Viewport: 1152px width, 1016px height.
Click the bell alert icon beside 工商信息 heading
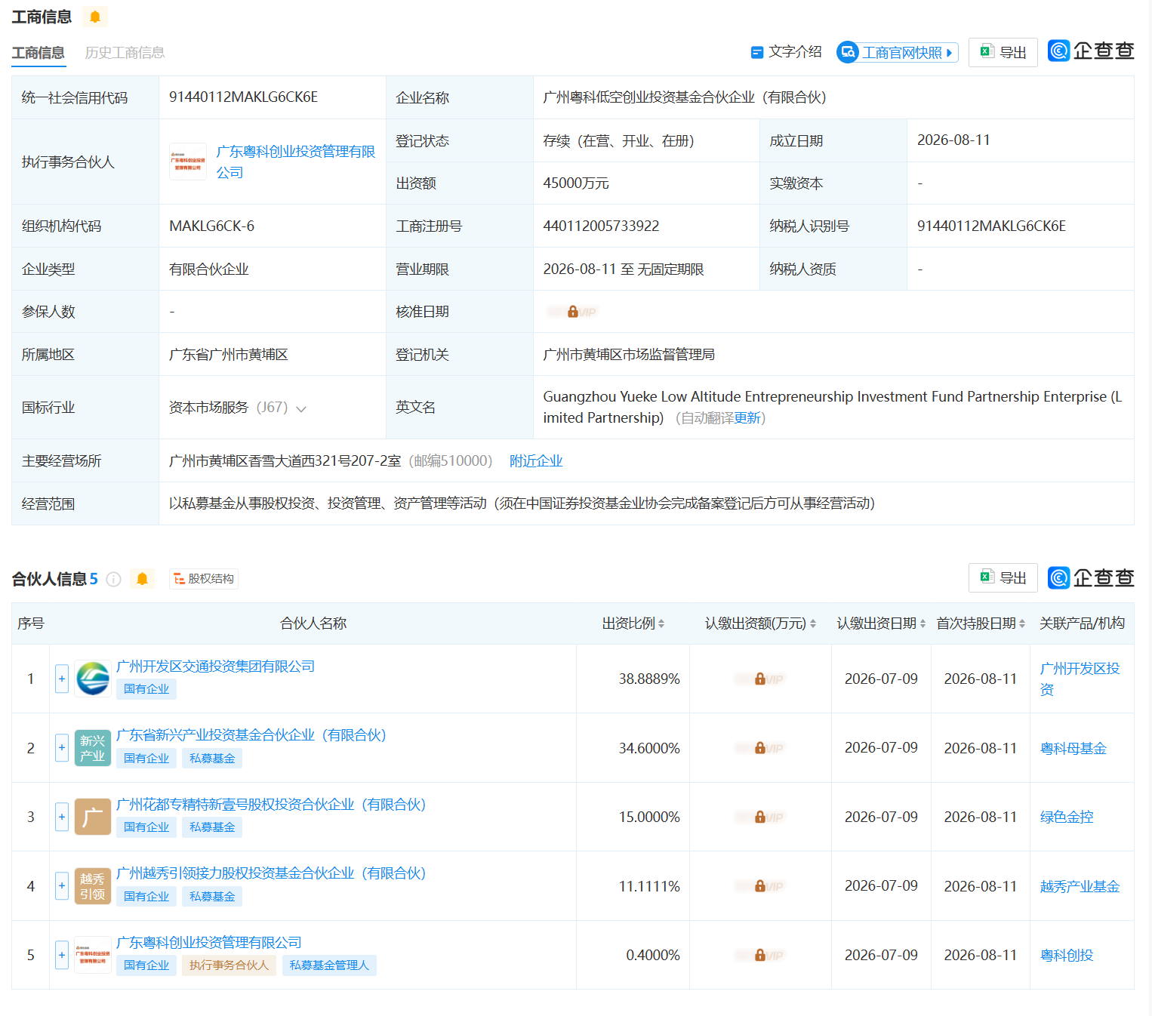pos(95,17)
